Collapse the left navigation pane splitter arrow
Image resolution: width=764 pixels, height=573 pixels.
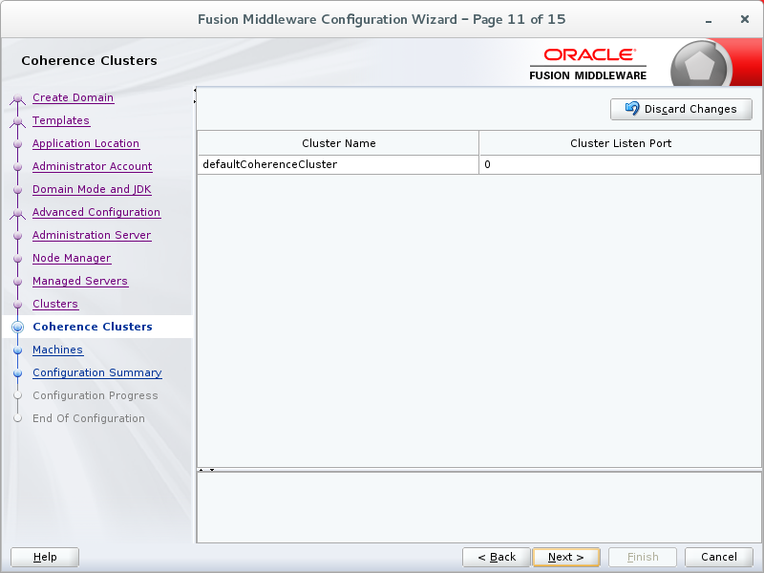195,90
